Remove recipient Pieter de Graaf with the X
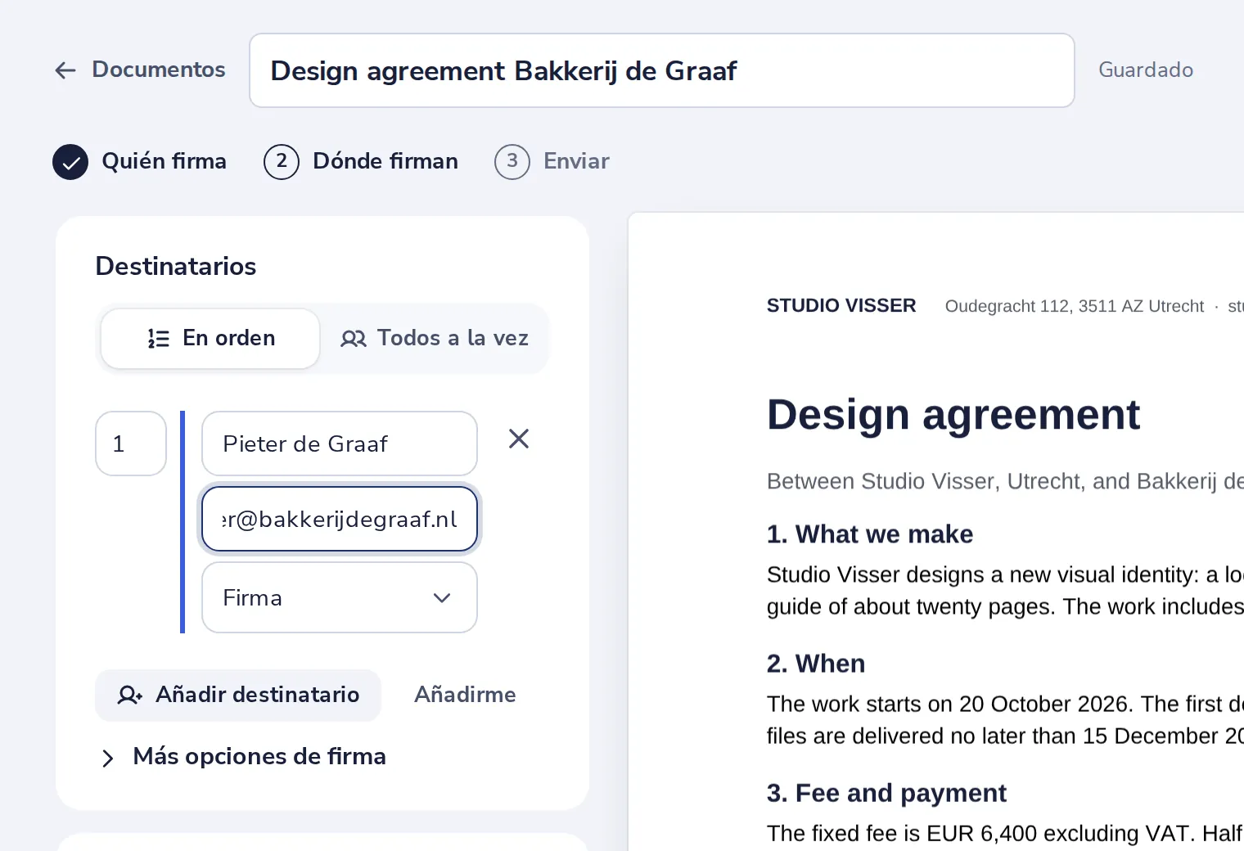The image size is (1244, 851). 519,439
